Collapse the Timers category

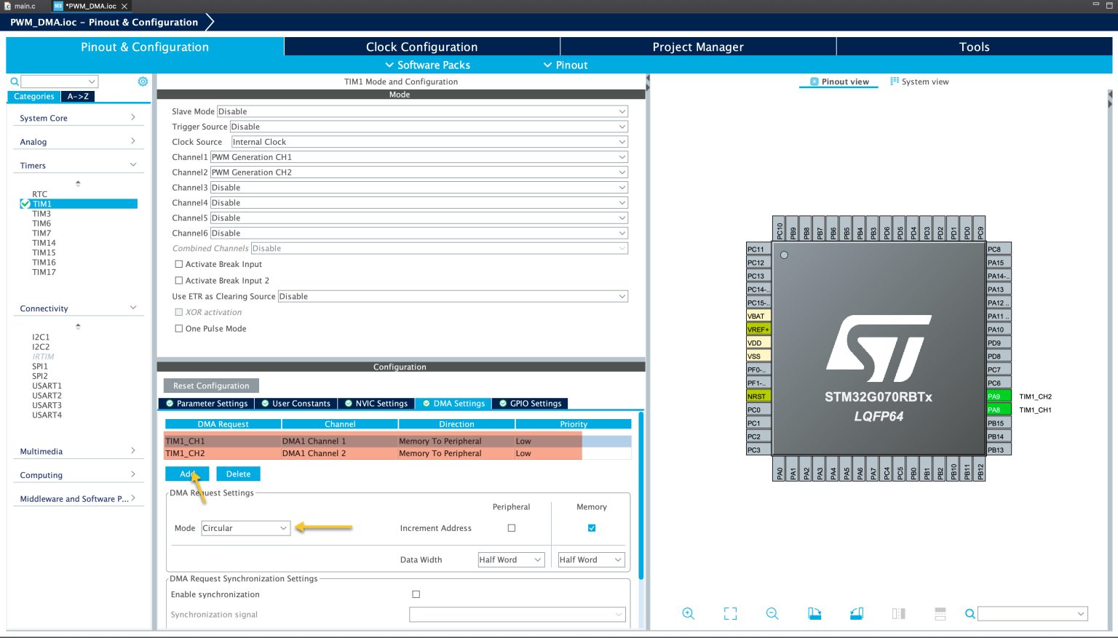click(x=133, y=164)
